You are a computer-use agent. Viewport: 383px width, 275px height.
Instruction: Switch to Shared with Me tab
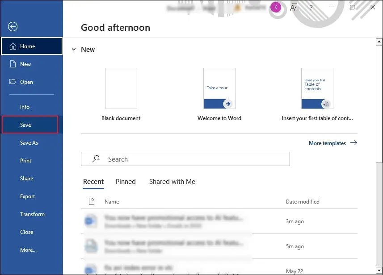172,182
